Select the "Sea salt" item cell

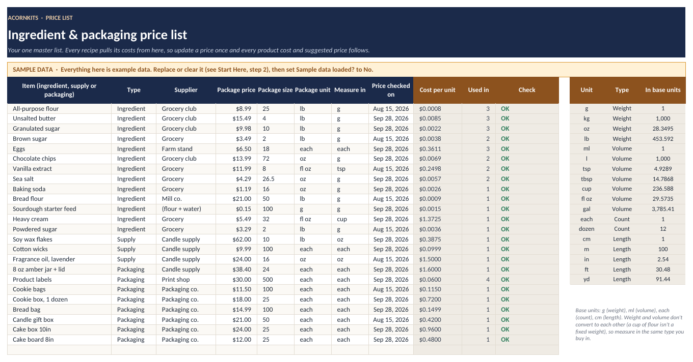click(x=59, y=179)
